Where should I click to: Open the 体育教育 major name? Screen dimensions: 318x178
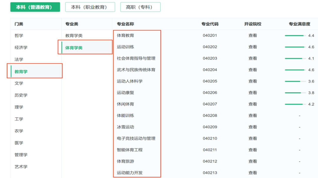coord(125,35)
